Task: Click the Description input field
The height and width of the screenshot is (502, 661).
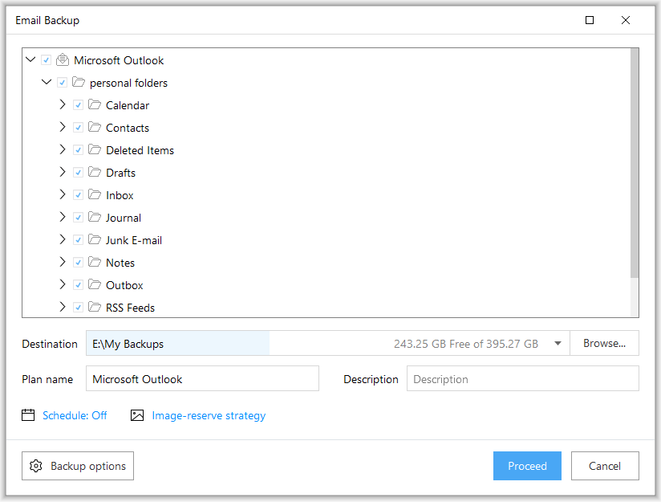Action: (523, 379)
